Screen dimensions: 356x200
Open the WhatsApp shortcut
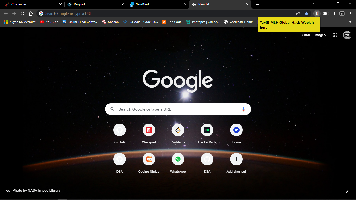click(178, 159)
